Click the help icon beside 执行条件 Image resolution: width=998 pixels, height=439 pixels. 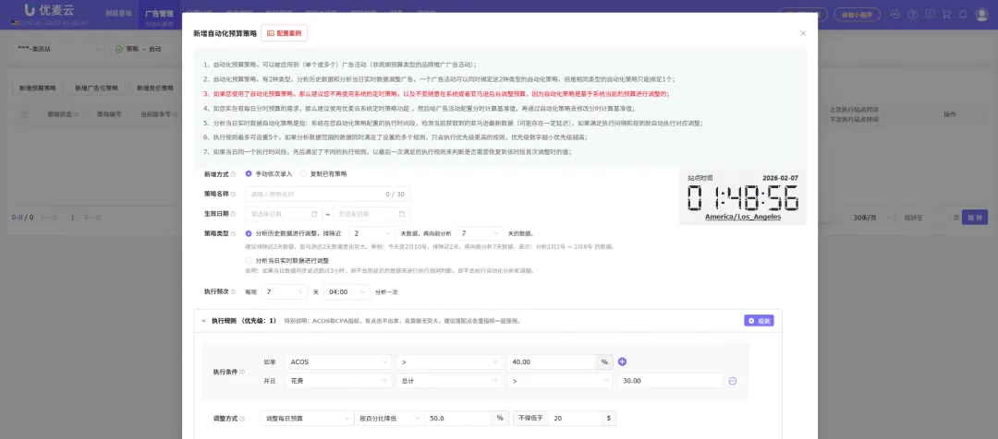tap(242, 372)
